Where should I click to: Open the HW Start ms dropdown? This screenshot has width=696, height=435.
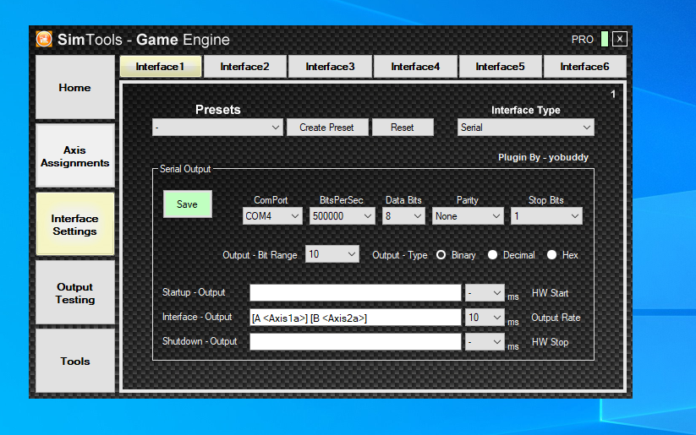coord(485,293)
